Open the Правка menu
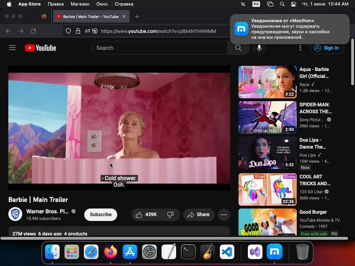Viewport: 355px width, 266px height. tap(56, 4)
